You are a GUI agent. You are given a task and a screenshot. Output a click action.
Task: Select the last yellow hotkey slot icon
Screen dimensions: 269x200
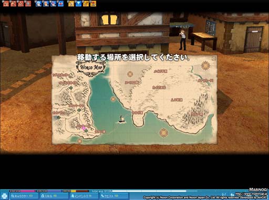(x=93, y=4)
